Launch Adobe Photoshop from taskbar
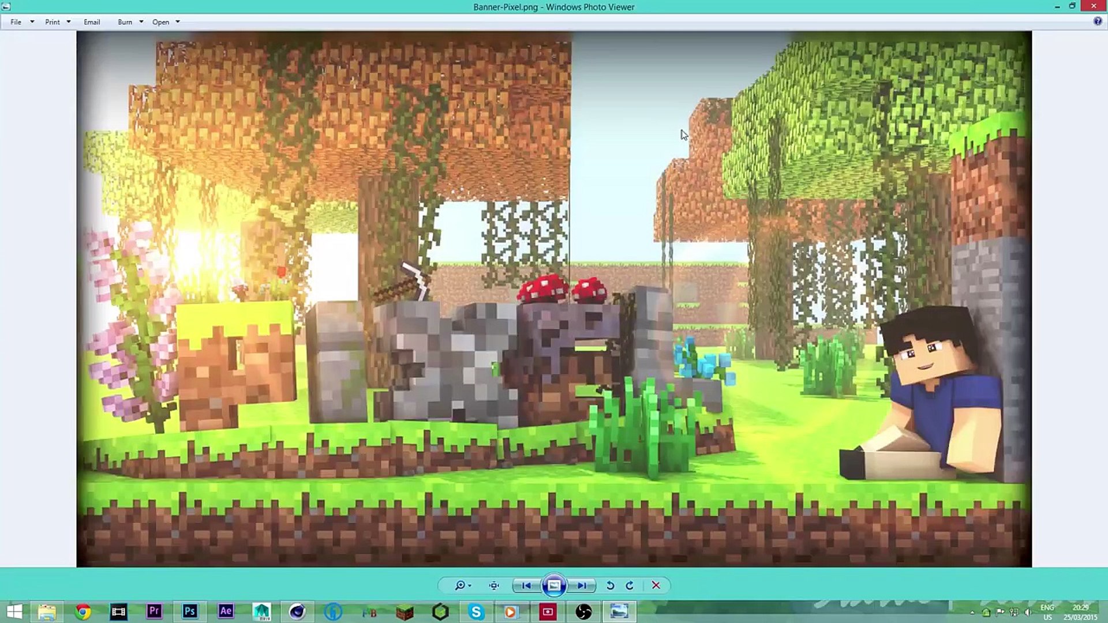This screenshot has width=1108, height=623. (190, 611)
